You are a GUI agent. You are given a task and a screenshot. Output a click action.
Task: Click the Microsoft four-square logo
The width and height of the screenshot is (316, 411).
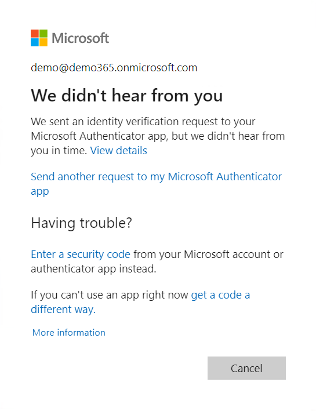[39, 38]
